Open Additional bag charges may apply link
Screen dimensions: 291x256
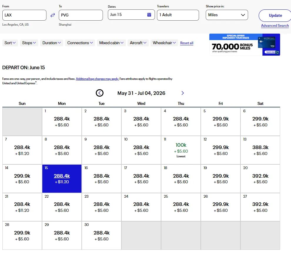pos(97,79)
